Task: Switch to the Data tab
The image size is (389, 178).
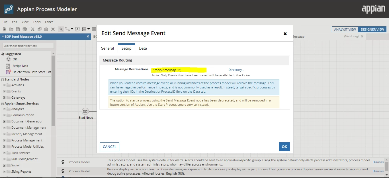Action: coord(143,48)
